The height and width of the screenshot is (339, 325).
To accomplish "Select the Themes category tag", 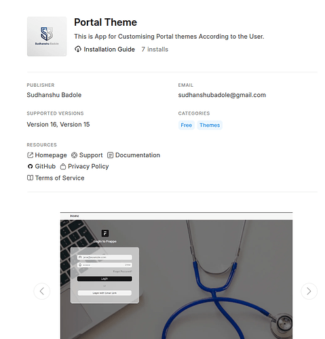I will [x=210, y=125].
